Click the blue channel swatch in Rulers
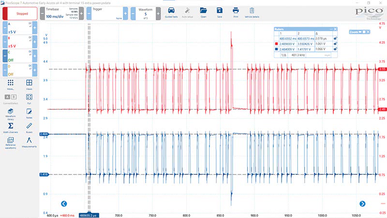 tap(276, 49)
